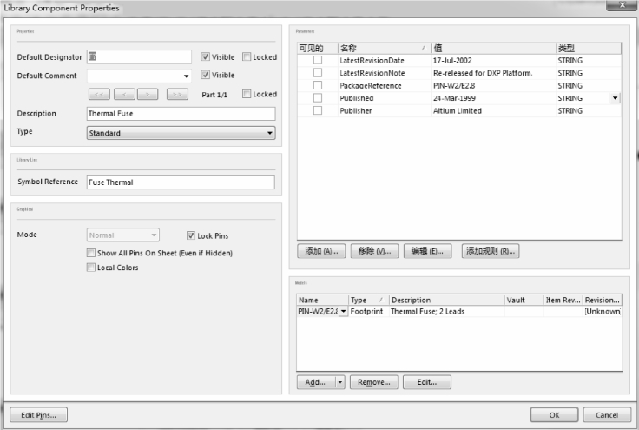Image resolution: width=639 pixels, height=430 pixels.
Task: Click the Cancel button
Action: pos(607,415)
